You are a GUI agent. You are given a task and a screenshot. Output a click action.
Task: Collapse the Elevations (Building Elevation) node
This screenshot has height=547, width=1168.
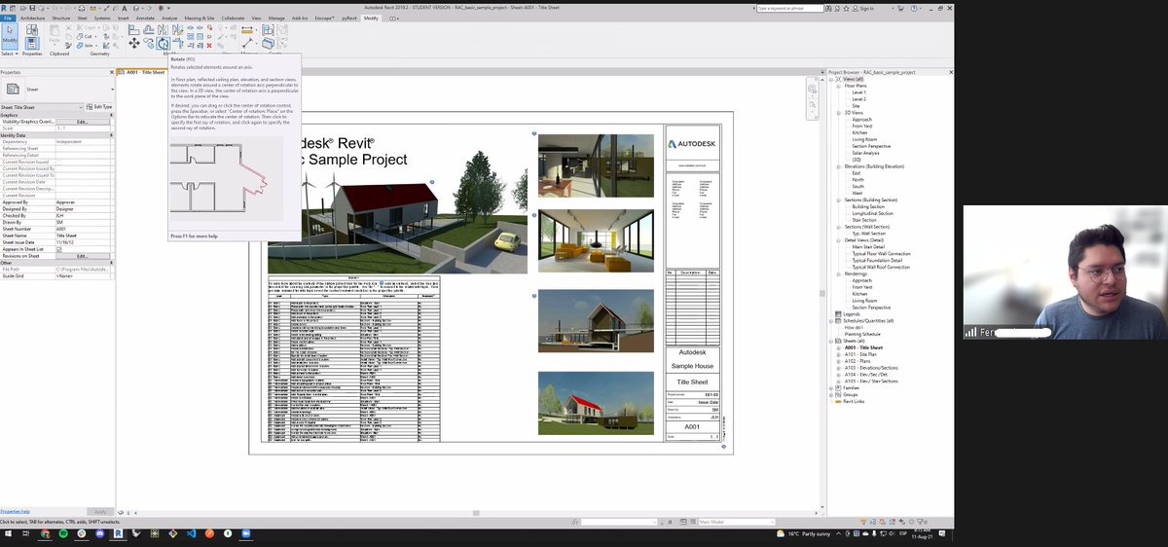[838, 166]
